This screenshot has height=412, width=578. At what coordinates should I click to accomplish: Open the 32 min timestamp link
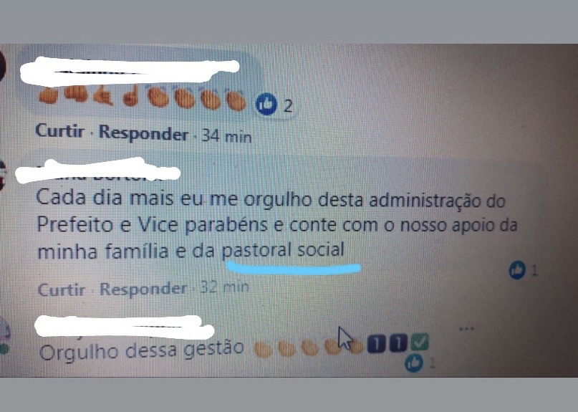[224, 287]
